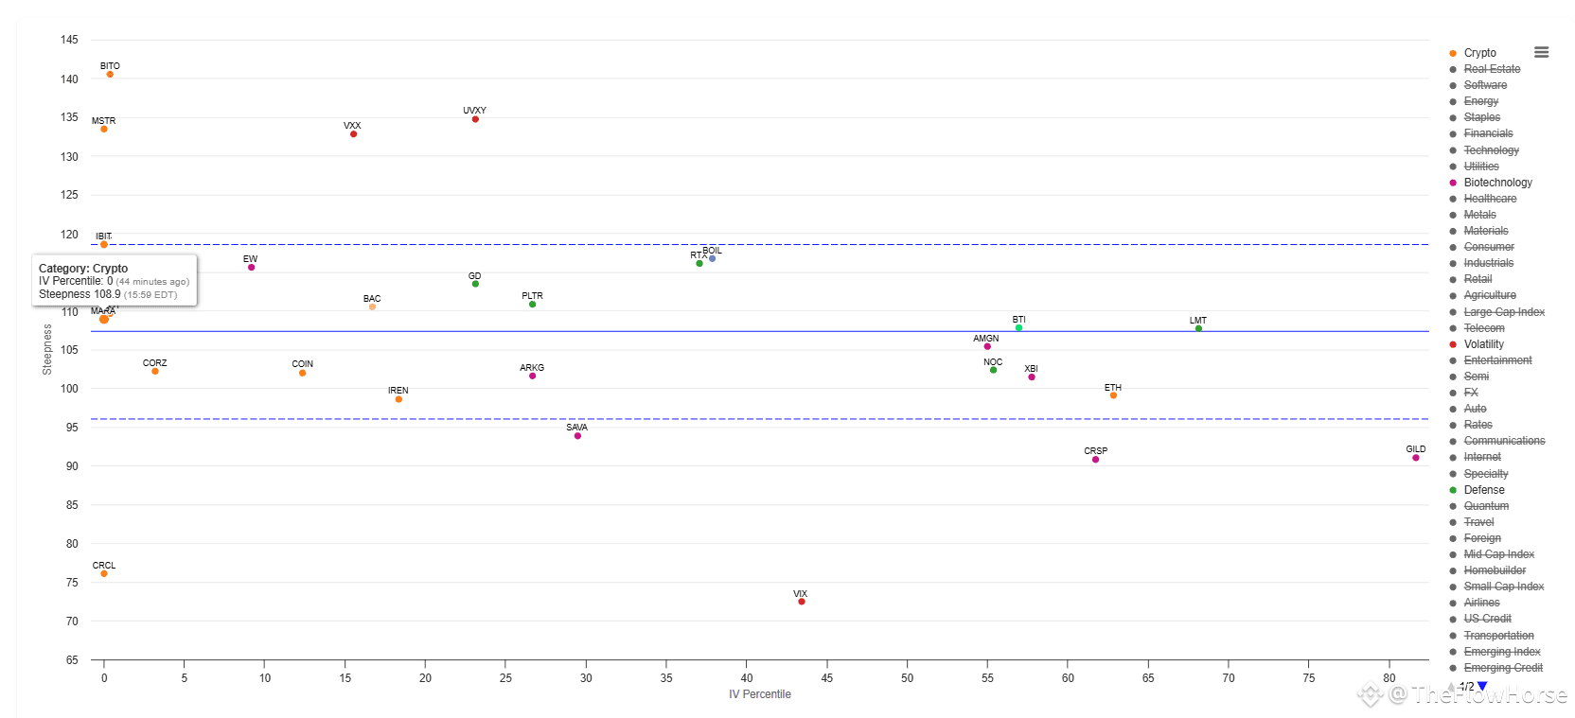Show Telecom series in legend
The image size is (1575, 718).
[1484, 328]
